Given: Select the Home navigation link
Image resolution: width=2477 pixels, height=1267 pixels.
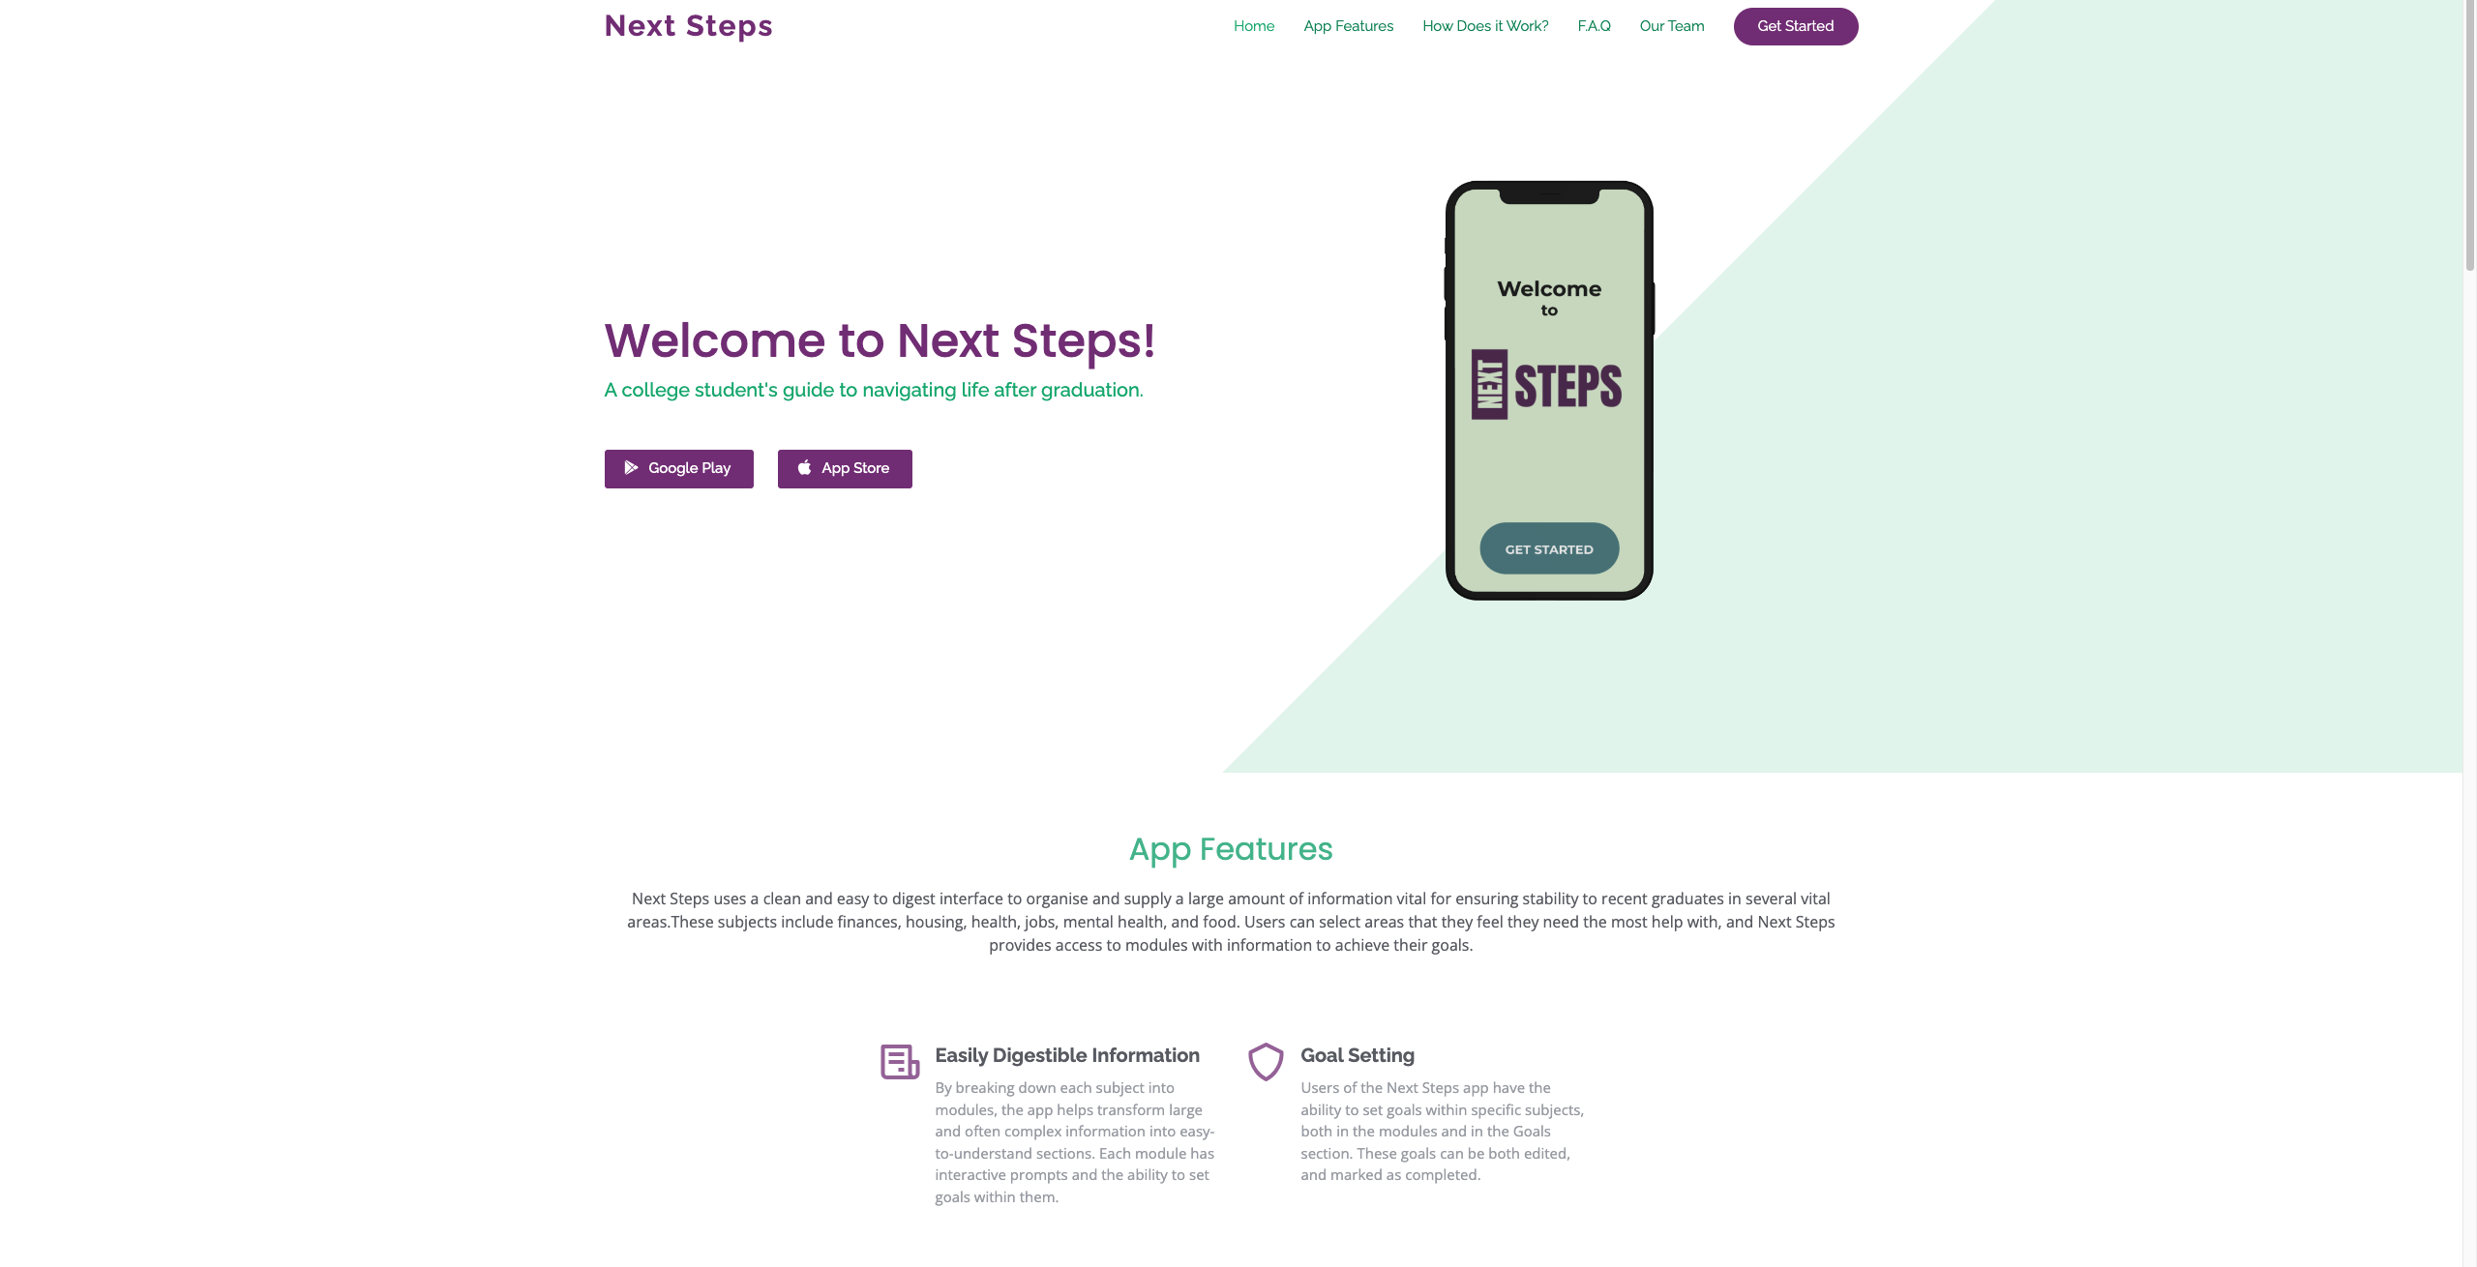Looking at the screenshot, I should click(x=1252, y=26).
